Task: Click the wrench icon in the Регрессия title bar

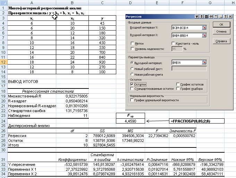Action: pyautogui.click(x=197, y=17)
